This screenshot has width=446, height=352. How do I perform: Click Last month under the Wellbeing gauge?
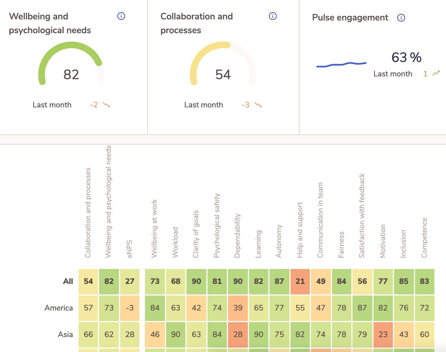point(52,105)
